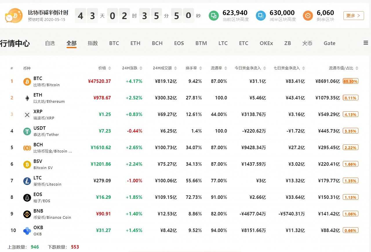Click the OKB market cap ¥88.42亿
This screenshot has width=371, height=252.
click(x=330, y=230)
